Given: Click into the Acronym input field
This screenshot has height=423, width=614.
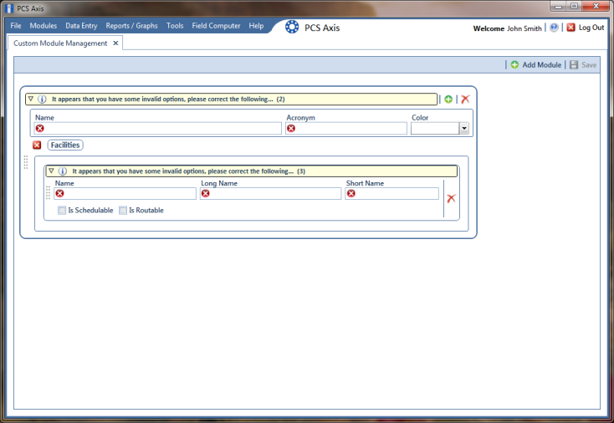Looking at the screenshot, I should [346, 129].
